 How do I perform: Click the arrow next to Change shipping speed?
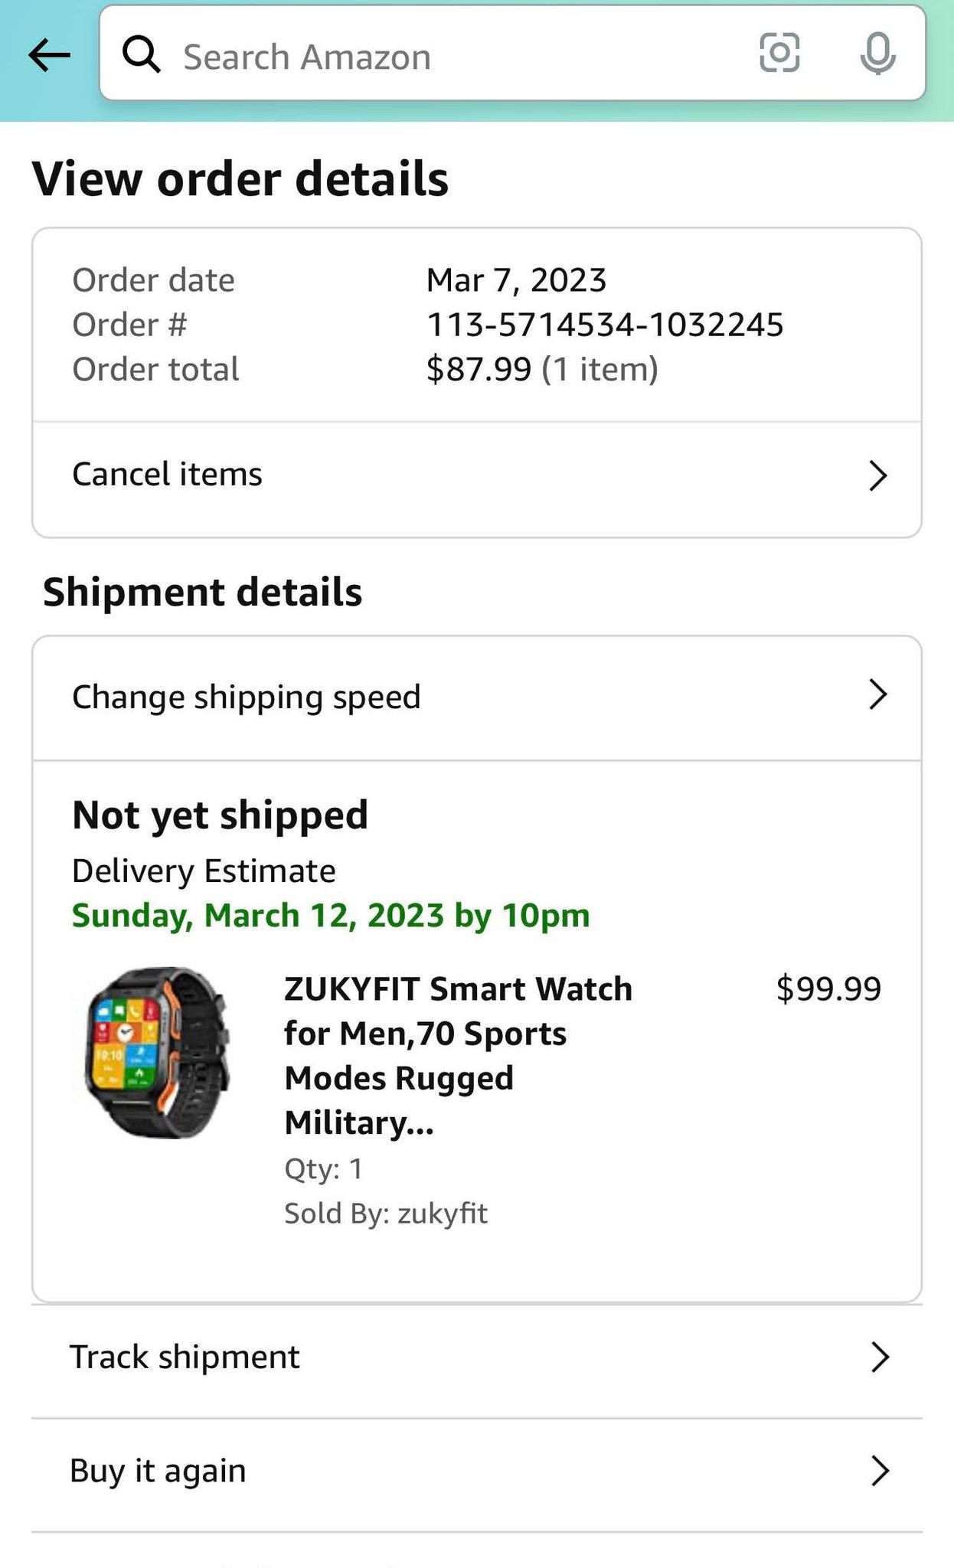[878, 695]
